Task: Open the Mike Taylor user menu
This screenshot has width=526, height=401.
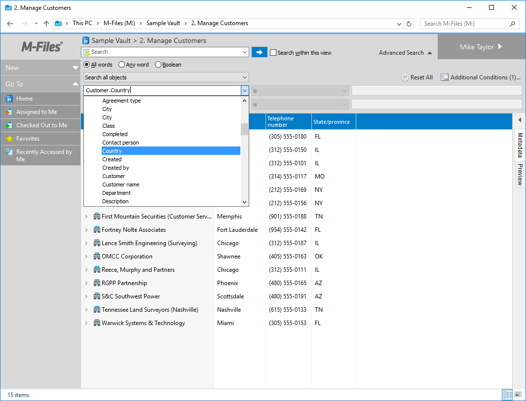Action: (x=481, y=47)
